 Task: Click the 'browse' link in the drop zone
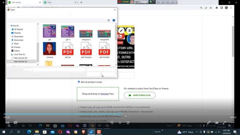point(105,94)
